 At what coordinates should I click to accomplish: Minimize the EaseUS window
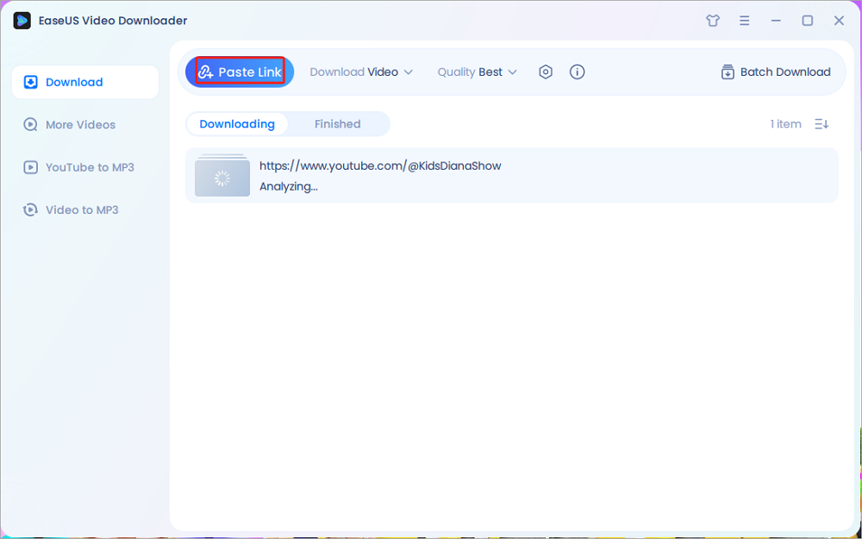(776, 21)
